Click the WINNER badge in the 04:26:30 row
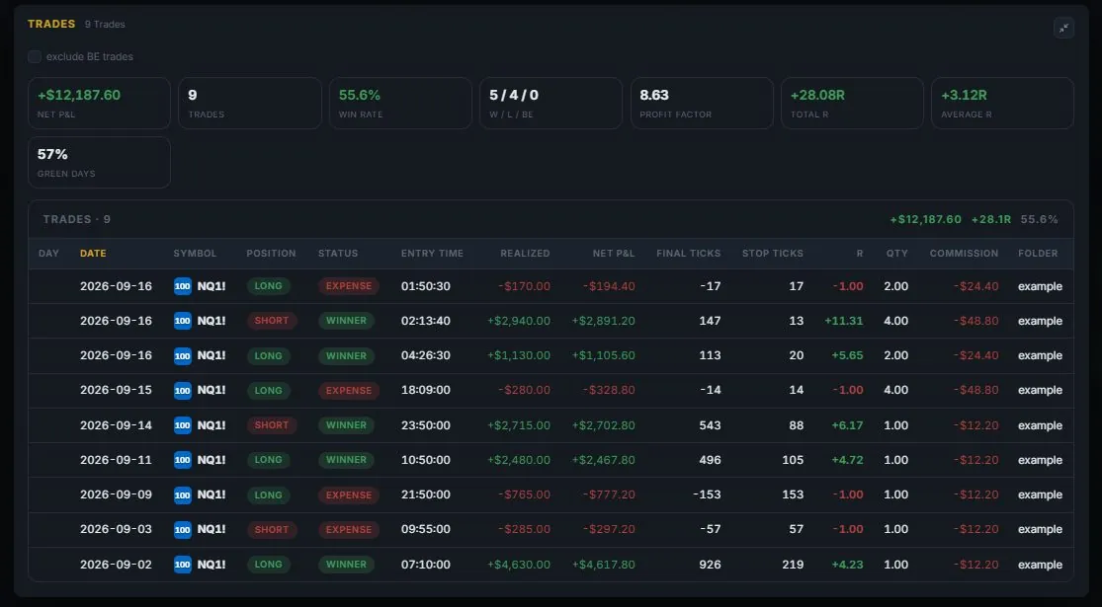The height and width of the screenshot is (607, 1102). (x=347, y=355)
